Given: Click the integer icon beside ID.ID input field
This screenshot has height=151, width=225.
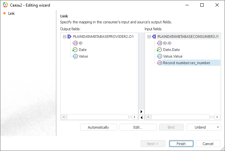Looking at the screenshot, I should coord(159,43).
